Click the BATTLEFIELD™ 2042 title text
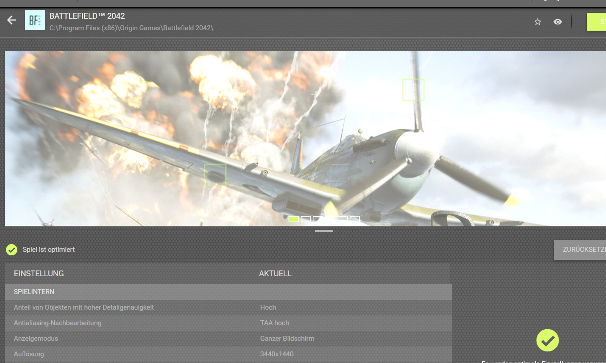 tap(87, 16)
